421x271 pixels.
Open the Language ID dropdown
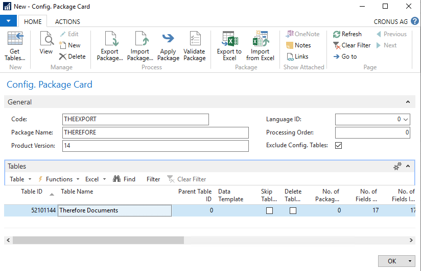click(406, 119)
